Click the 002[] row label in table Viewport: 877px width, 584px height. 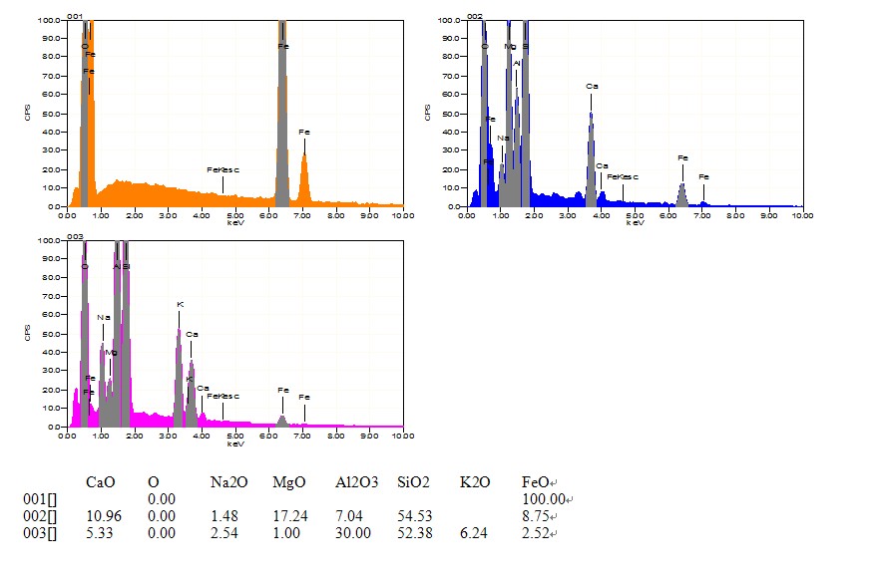40,516
